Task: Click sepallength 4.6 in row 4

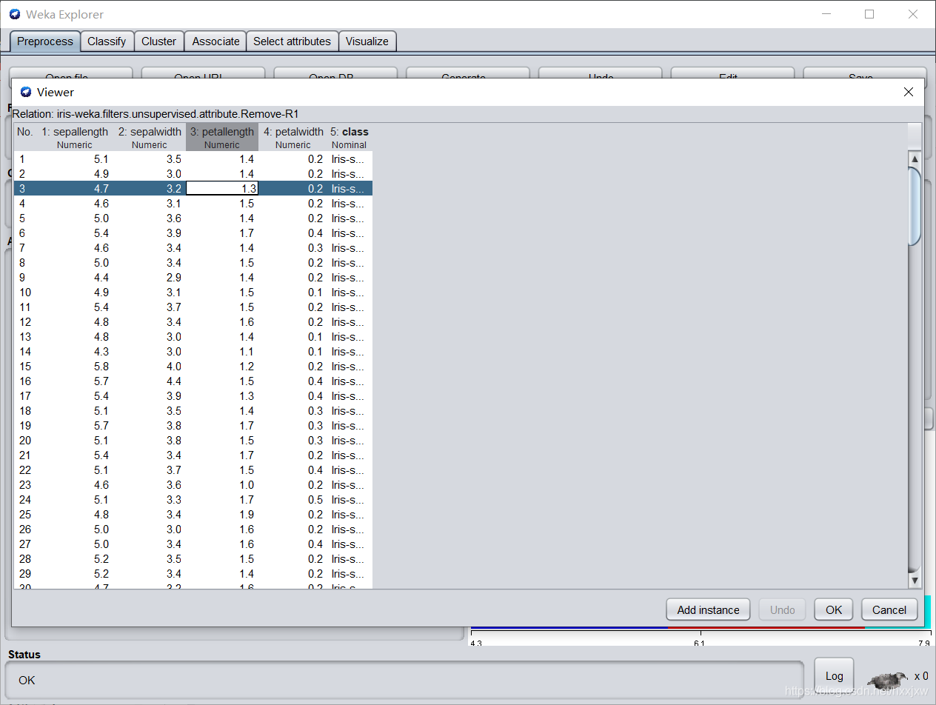Action: (75, 204)
